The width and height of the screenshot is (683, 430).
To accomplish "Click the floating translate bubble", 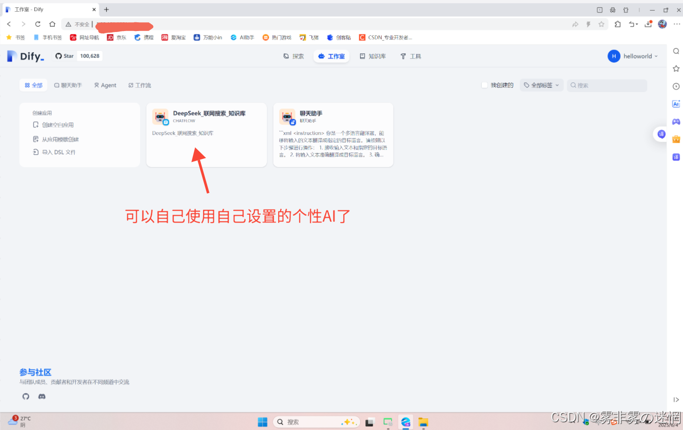I will pyautogui.click(x=661, y=134).
